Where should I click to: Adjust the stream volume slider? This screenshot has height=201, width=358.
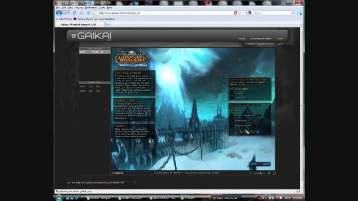pos(259,173)
